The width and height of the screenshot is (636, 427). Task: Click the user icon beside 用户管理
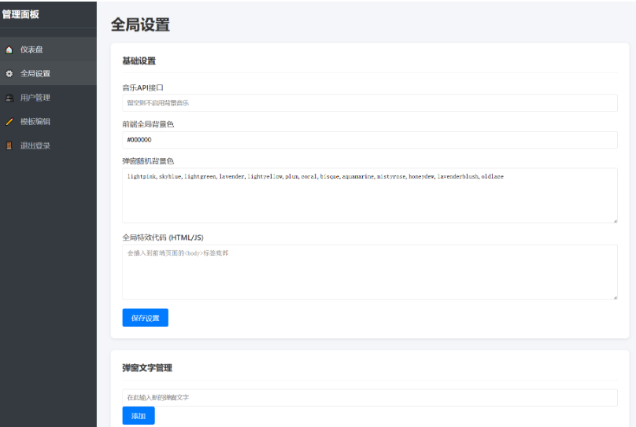tap(9, 98)
